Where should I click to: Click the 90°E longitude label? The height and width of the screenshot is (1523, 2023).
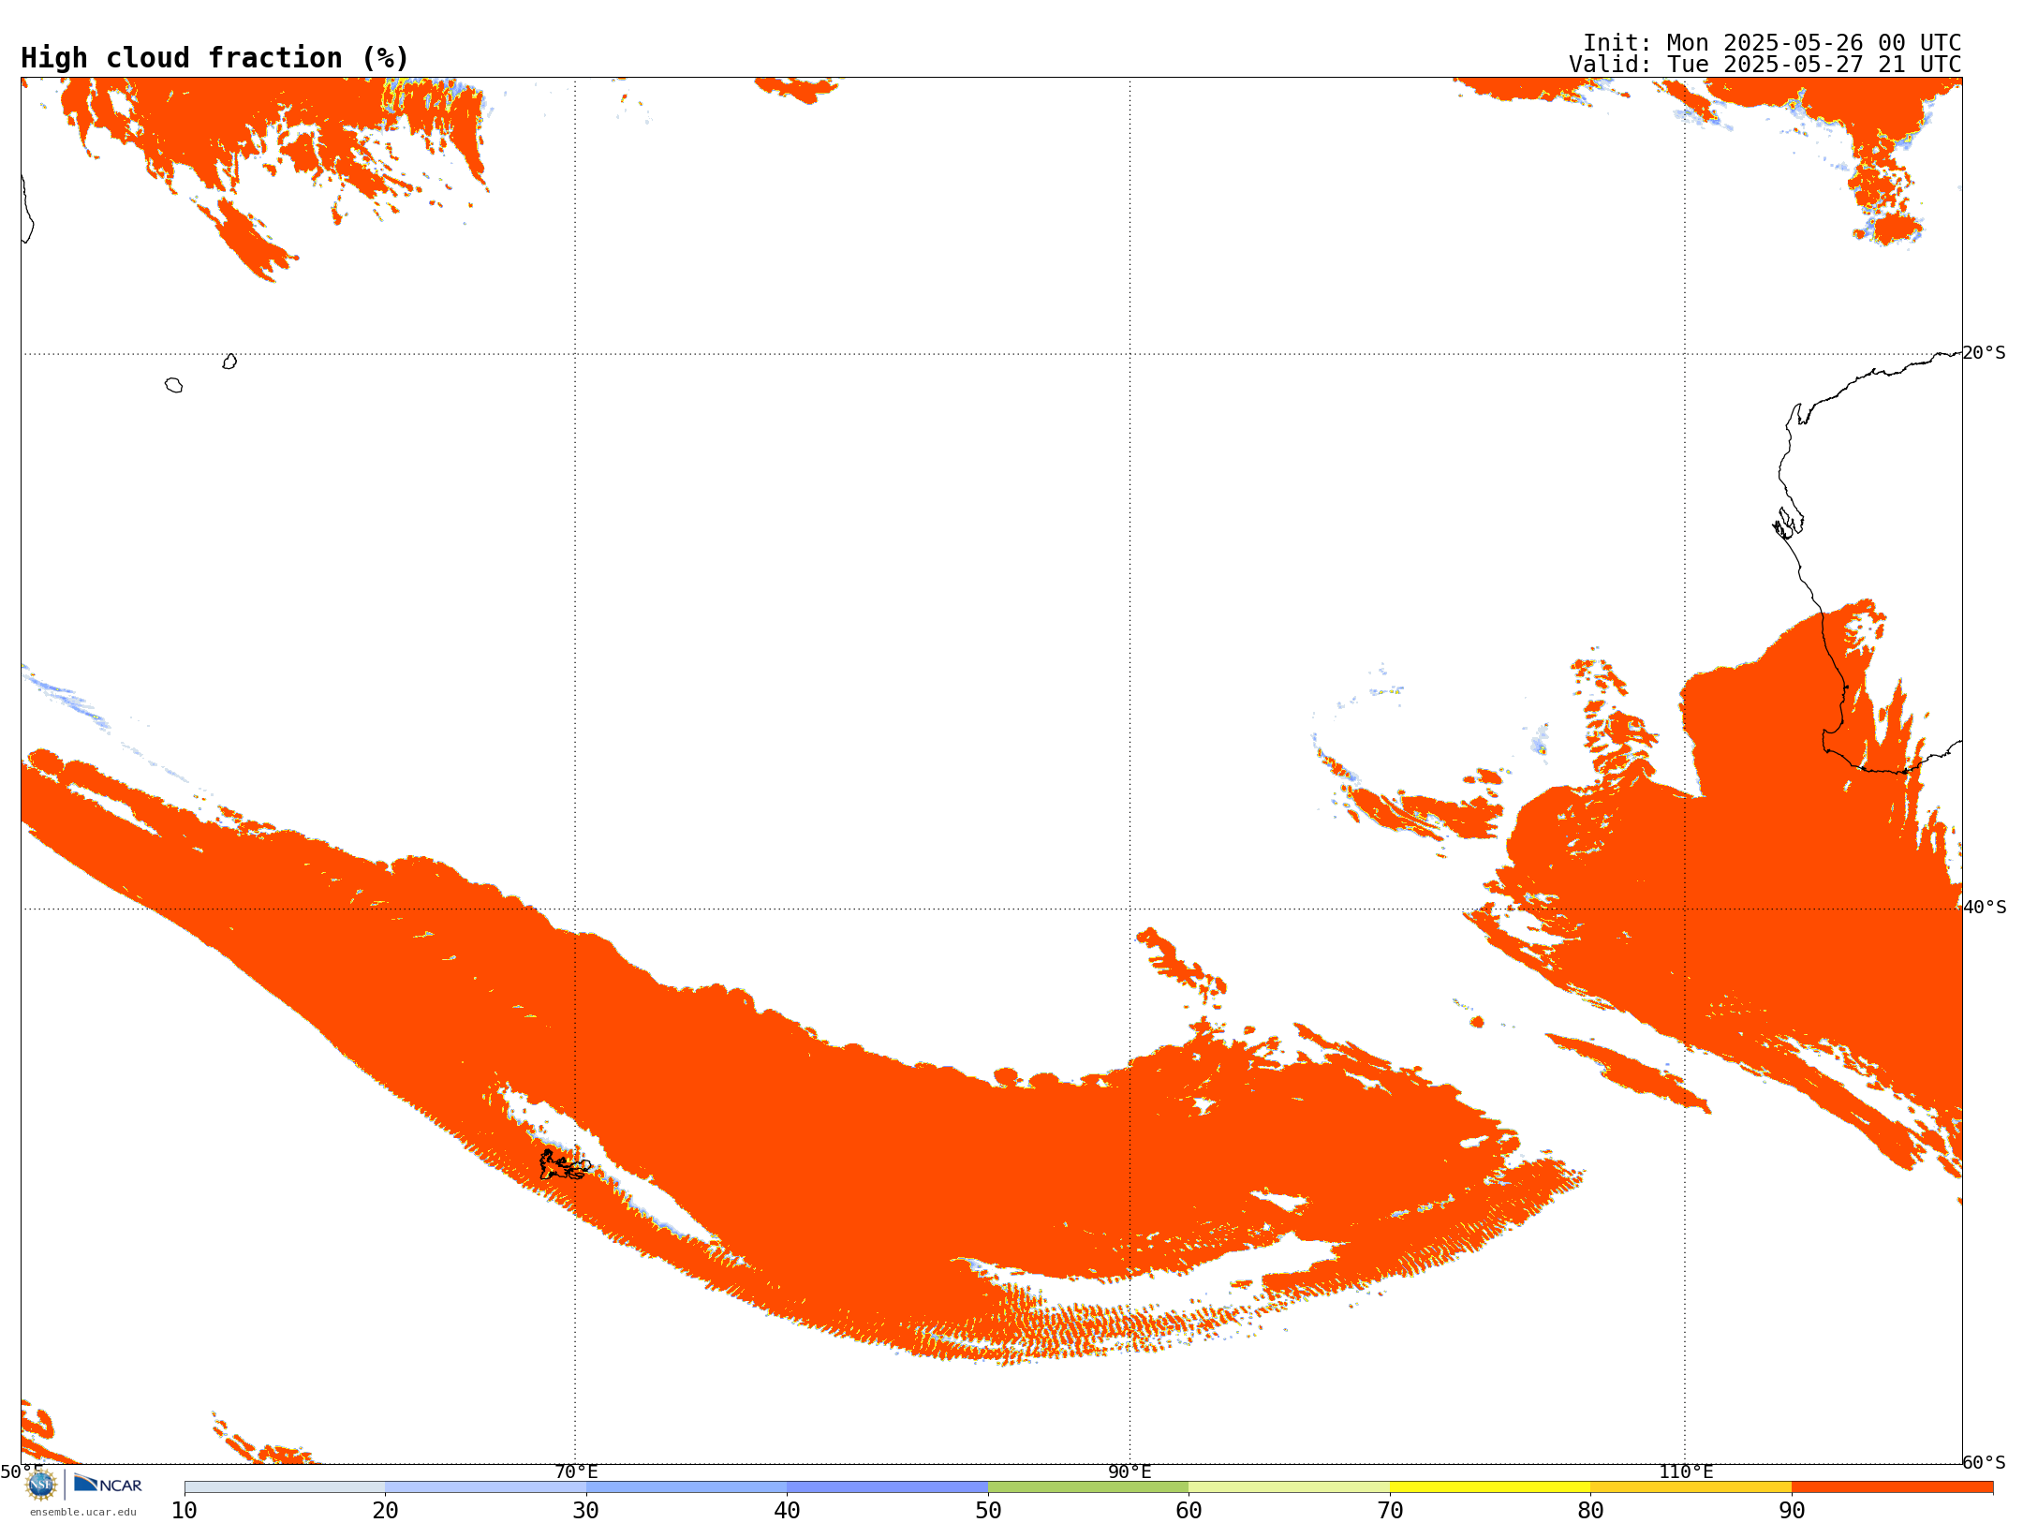[x=1130, y=1472]
